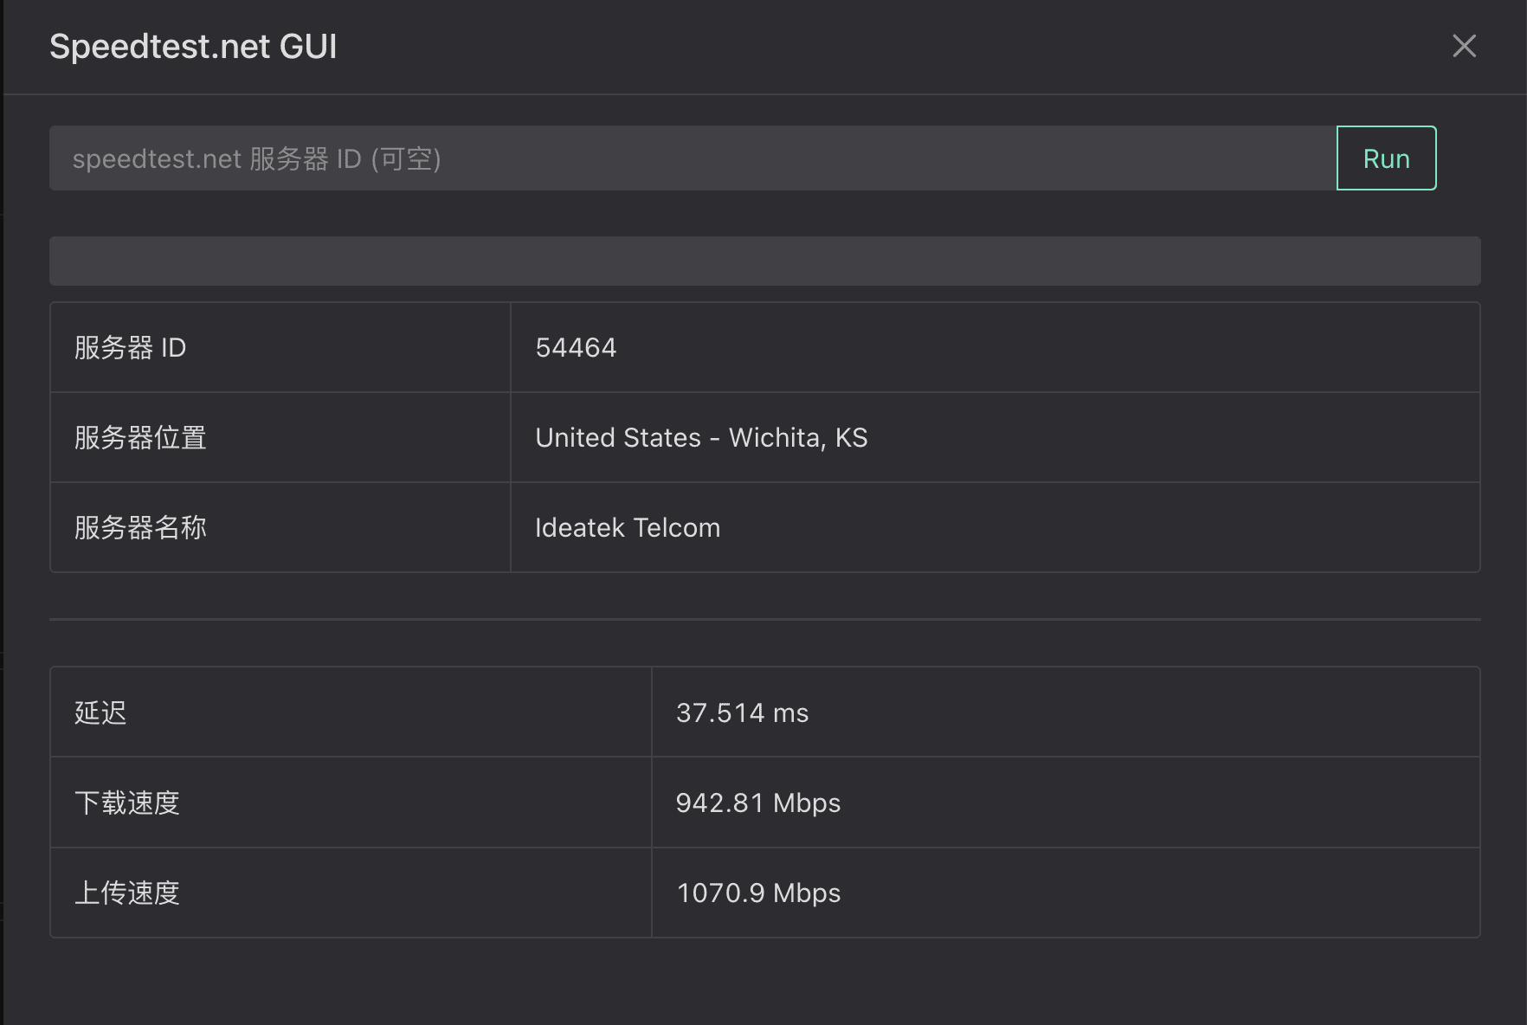Viewport: 1527px width, 1025px height.
Task: Click the divider line between the tables
Action: pyautogui.click(x=764, y=619)
